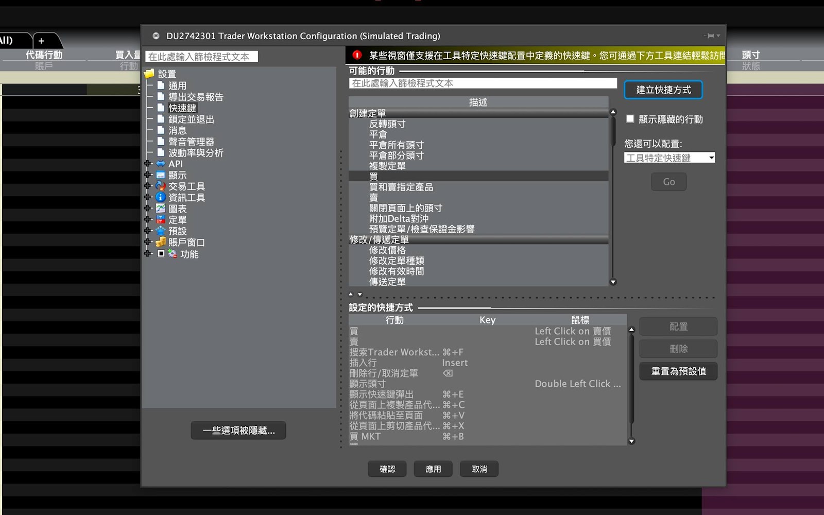The width and height of the screenshot is (824, 515).
Task: Click the round icon left of dialog title
Action: (x=156, y=36)
